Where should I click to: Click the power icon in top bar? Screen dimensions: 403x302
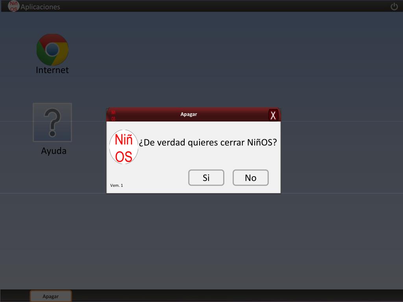click(x=394, y=6)
